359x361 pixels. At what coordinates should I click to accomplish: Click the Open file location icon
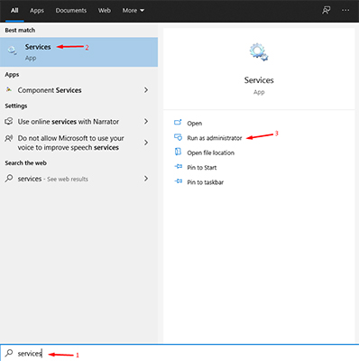(x=178, y=152)
